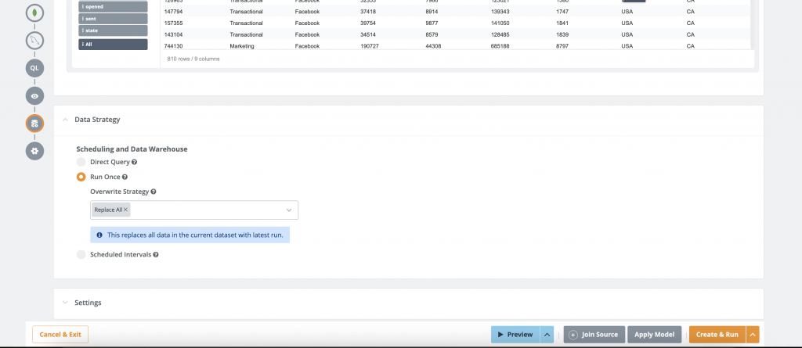
Task: Select the sent column chip
Action: click(113, 19)
